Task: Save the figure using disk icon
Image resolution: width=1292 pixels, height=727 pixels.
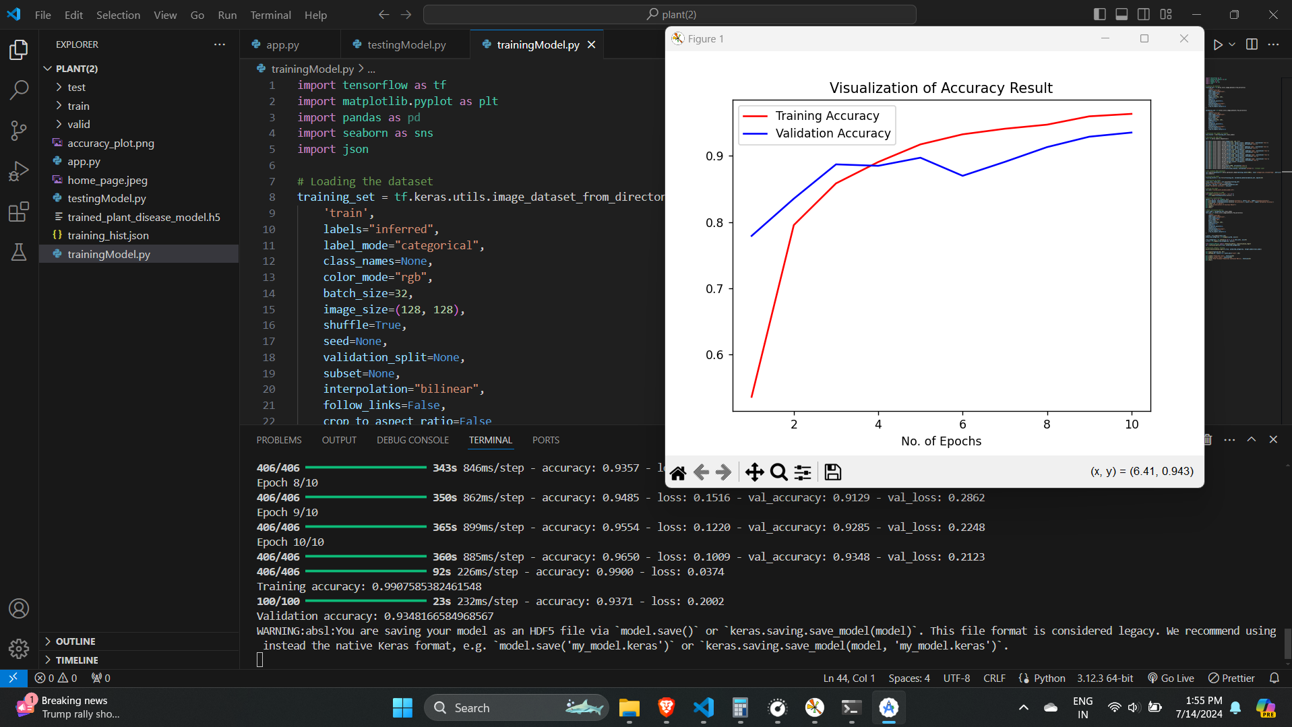Action: (x=832, y=472)
